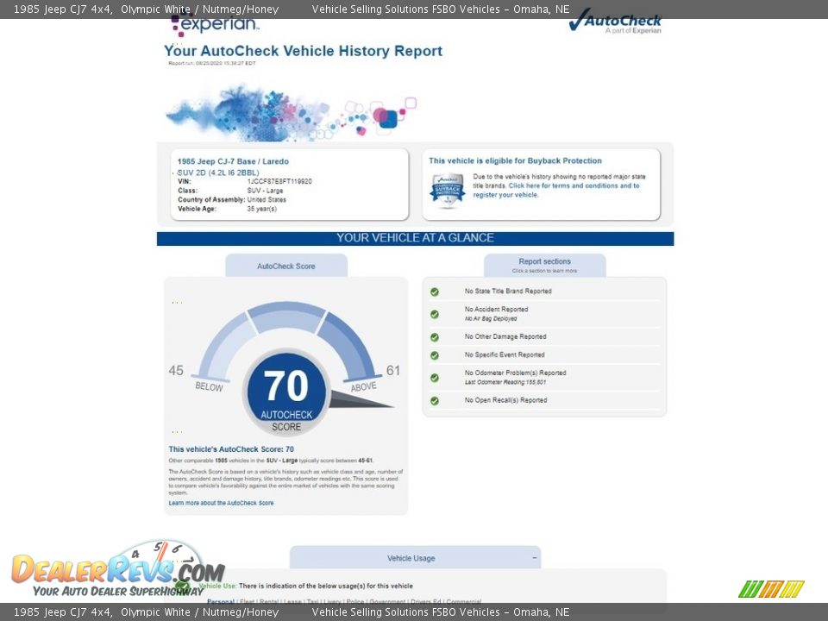The image size is (828, 621).
Task: Click the 1985 Jeep CJ-7 Base / Laredo title
Action: (x=233, y=161)
